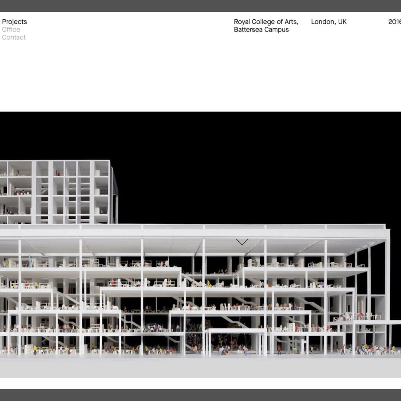Click the Projects link in the navigation
Viewport: 401px width, 401px height.
pyautogui.click(x=14, y=22)
